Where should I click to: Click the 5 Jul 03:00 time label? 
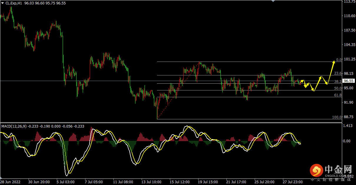65,182
